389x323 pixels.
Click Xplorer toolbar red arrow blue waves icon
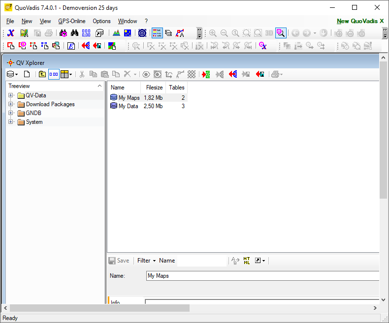(x=233, y=74)
